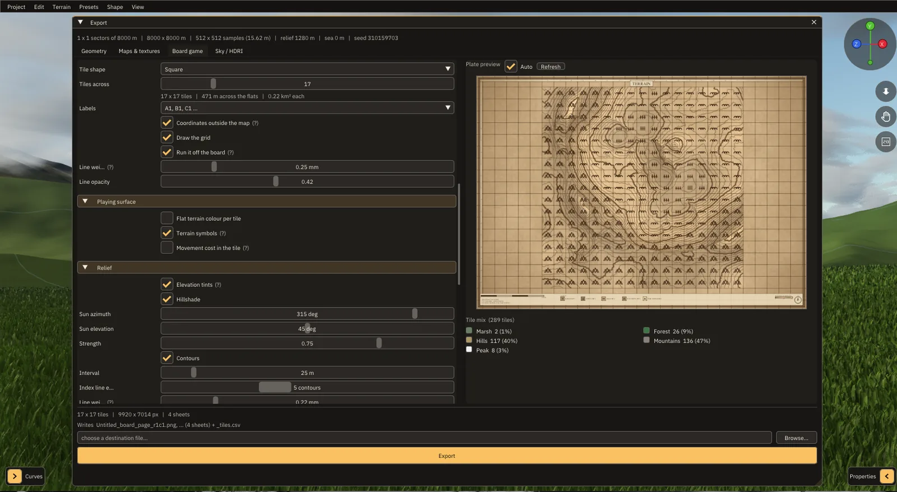Click the green Y axis gizmo handle
Image resolution: width=897 pixels, height=492 pixels.
point(870,26)
